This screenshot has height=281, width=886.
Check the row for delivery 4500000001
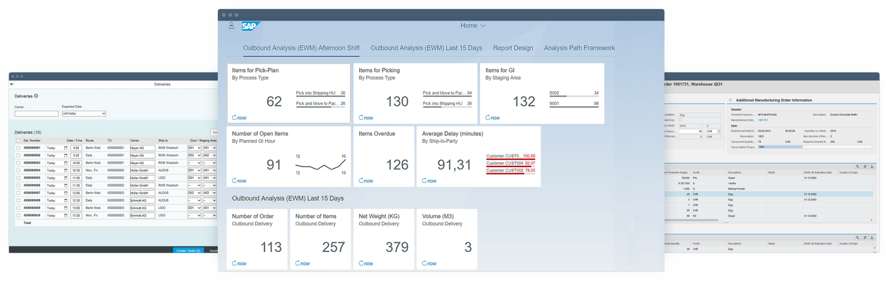(18, 148)
